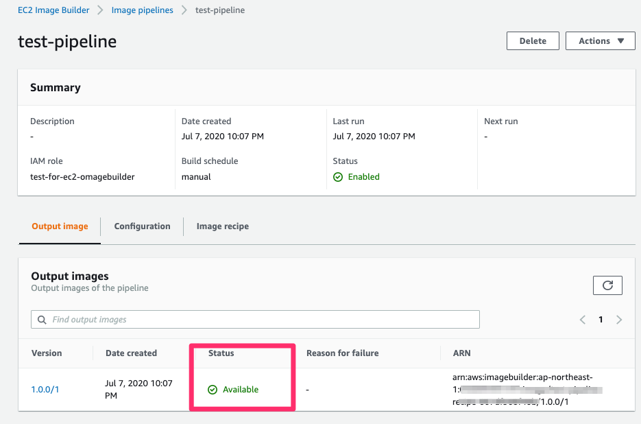The width and height of the screenshot is (641, 424).
Task: Click the Date created column header
Action: tap(131, 353)
